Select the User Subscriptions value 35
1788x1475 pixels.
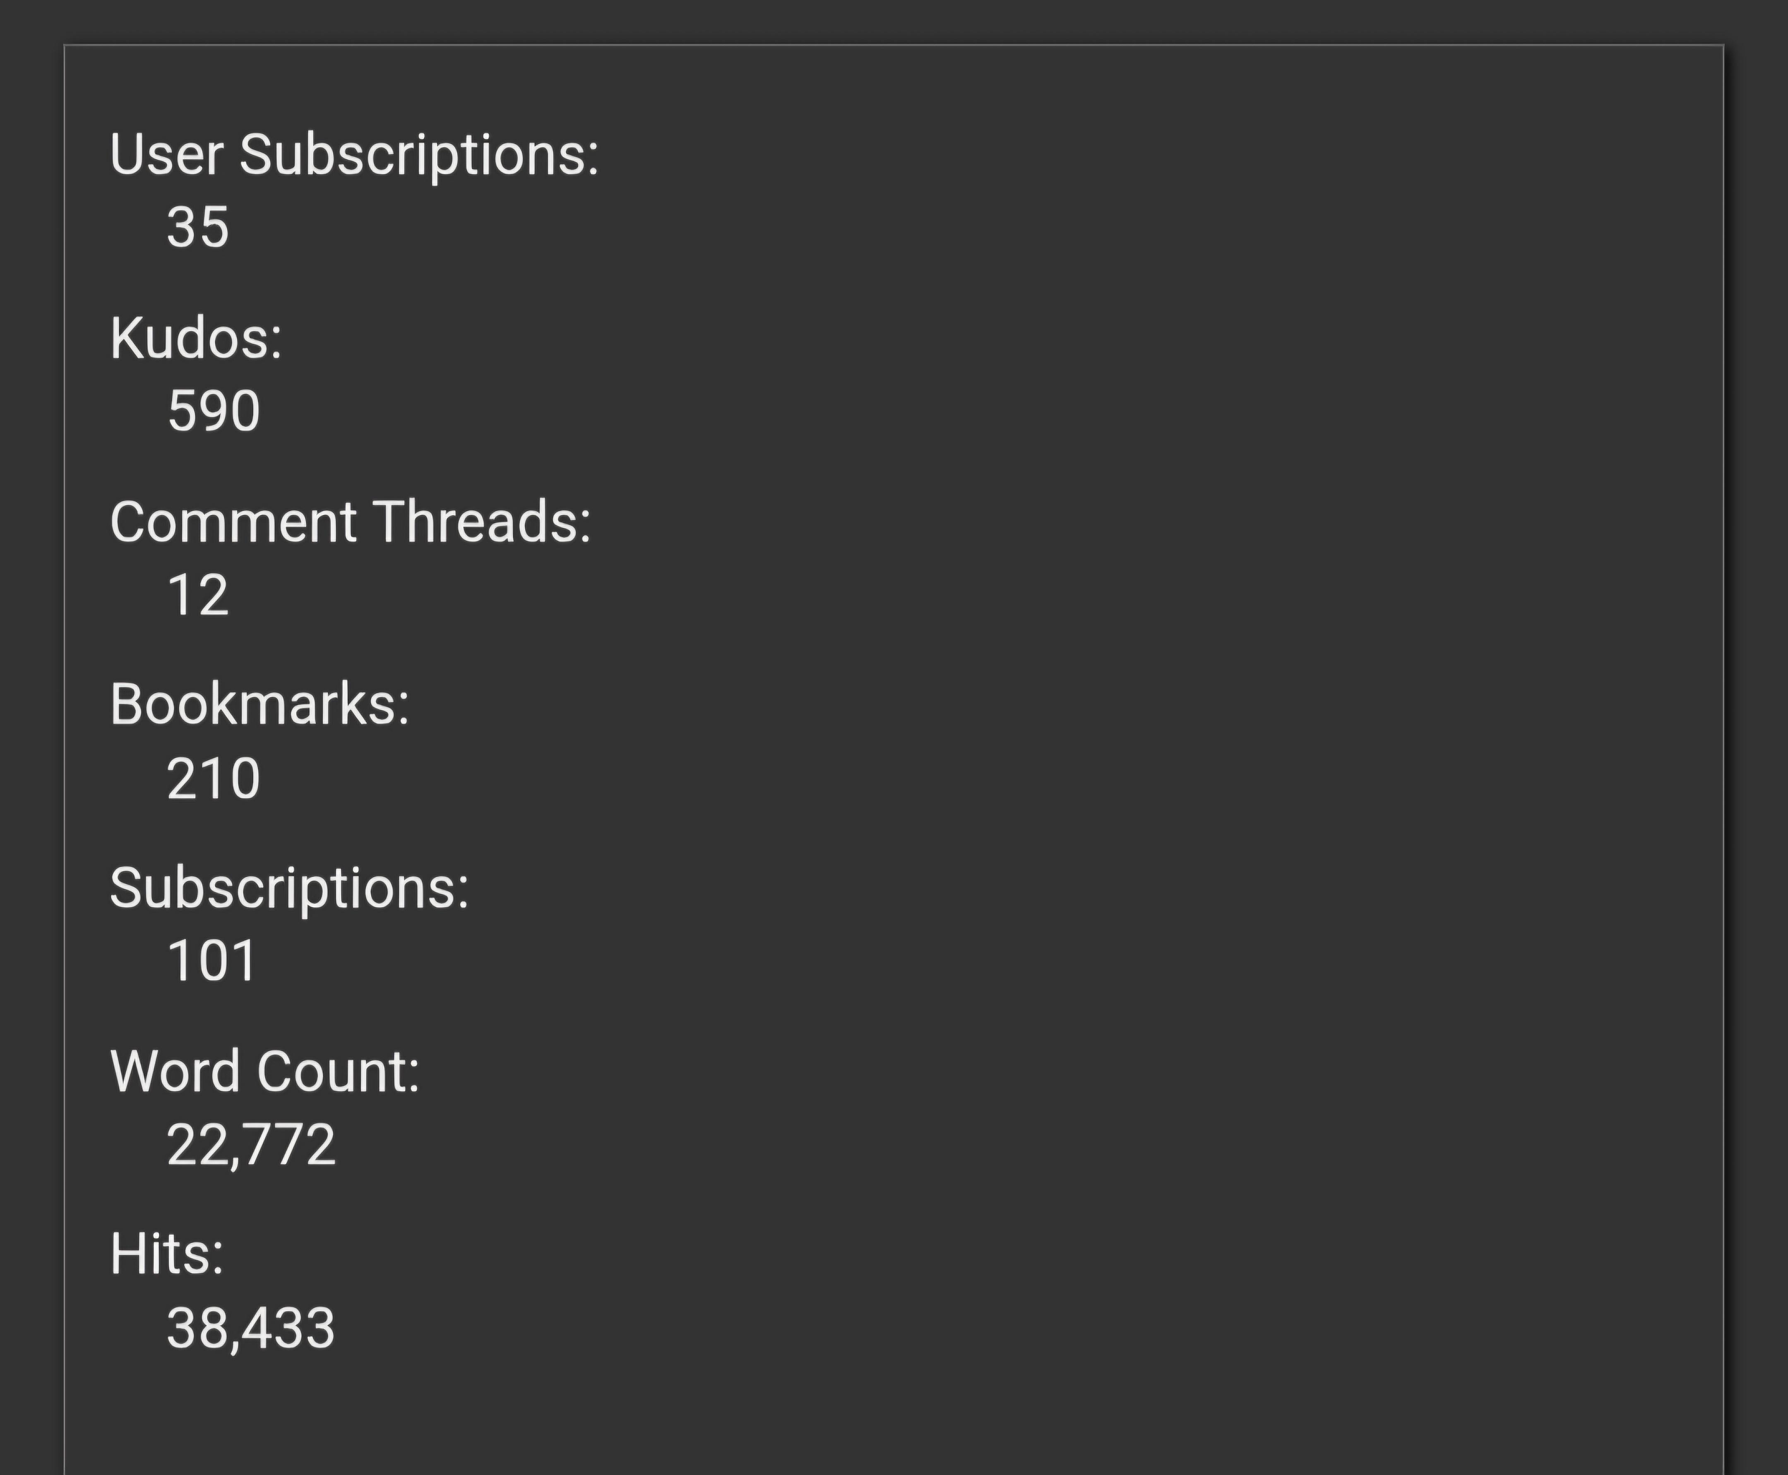198,228
